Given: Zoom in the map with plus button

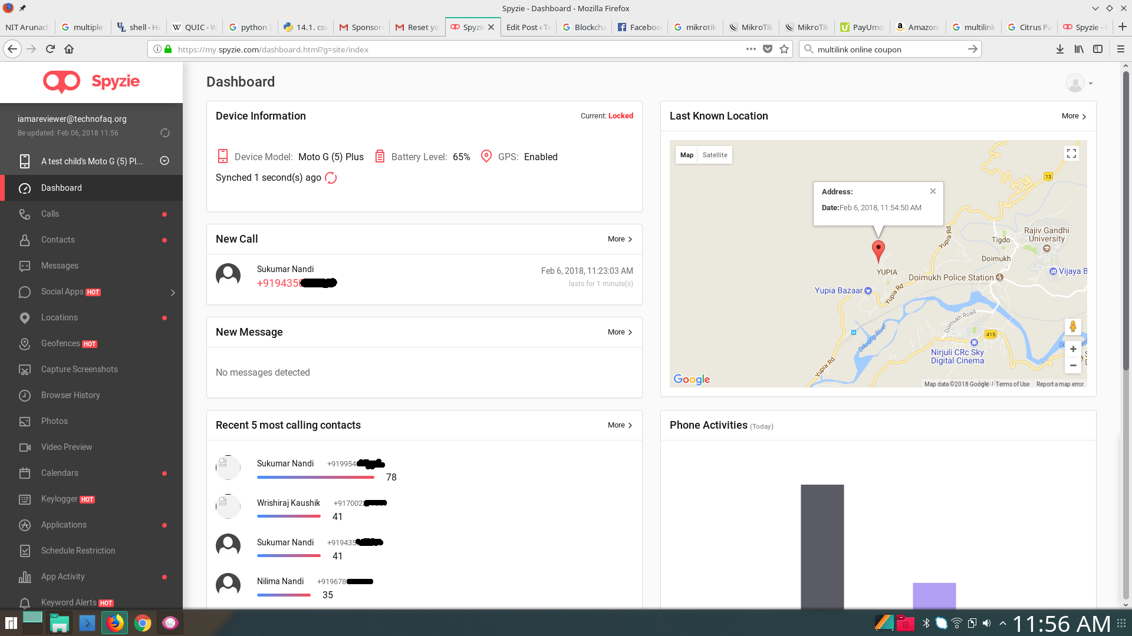Looking at the screenshot, I should (1073, 349).
